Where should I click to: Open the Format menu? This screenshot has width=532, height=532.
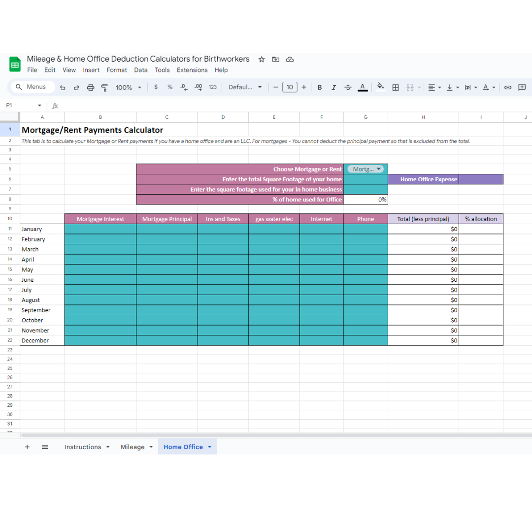[x=117, y=70]
